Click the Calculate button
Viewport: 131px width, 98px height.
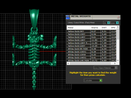click(93, 80)
